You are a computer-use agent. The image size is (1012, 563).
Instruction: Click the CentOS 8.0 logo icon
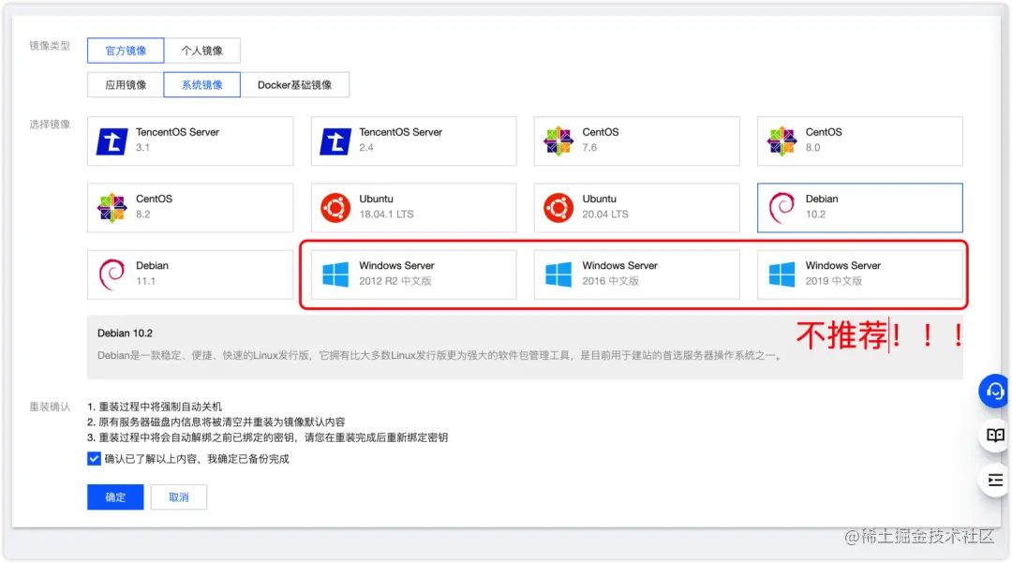tap(781, 141)
